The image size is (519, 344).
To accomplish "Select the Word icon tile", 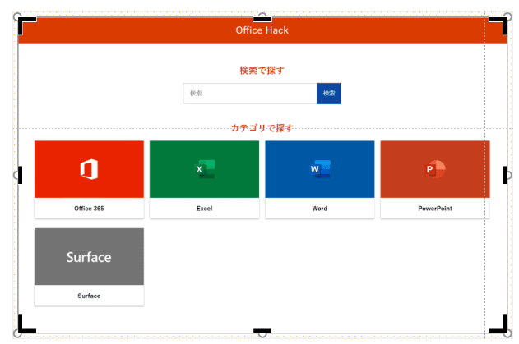I will tap(319, 169).
